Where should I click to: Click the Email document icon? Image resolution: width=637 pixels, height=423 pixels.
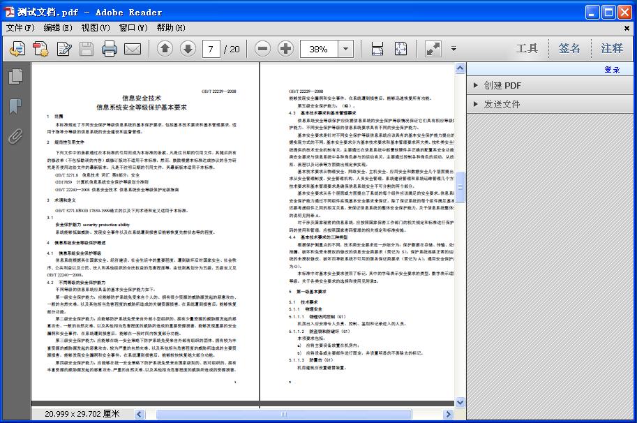pyautogui.click(x=133, y=49)
